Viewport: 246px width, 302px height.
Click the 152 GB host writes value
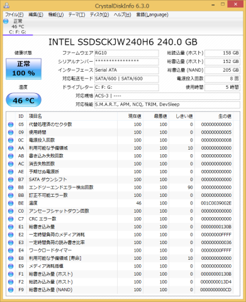pyautogui.click(x=222, y=62)
